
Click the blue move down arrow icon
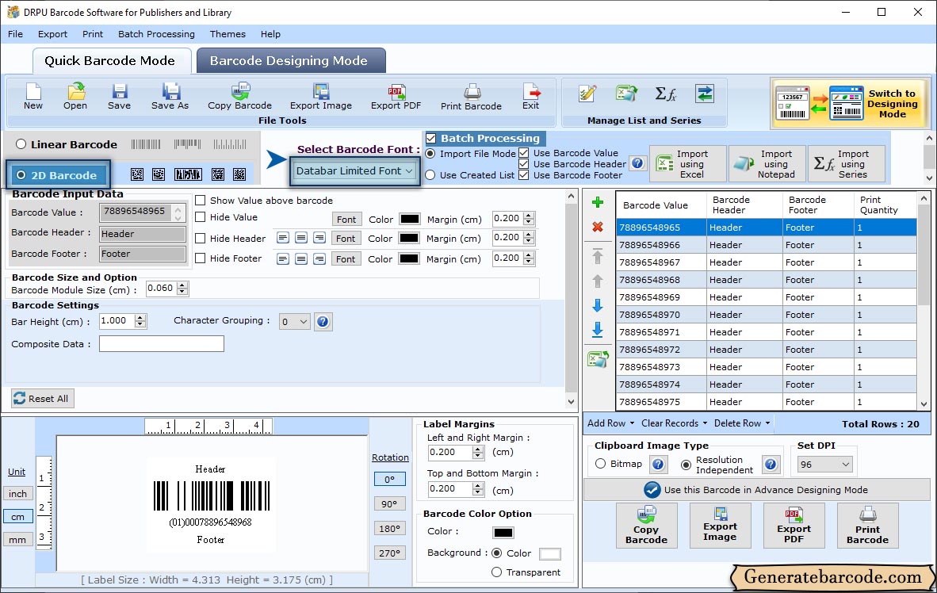597,305
